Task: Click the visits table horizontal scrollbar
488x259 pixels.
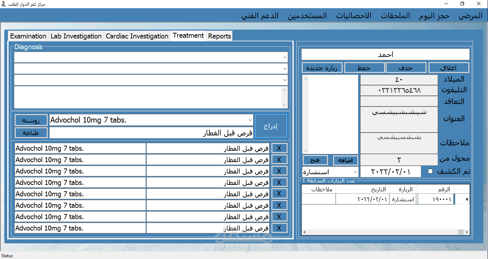Action: (x=386, y=232)
